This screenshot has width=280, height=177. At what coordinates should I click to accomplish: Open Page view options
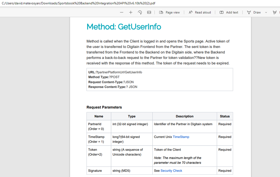[170, 12]
